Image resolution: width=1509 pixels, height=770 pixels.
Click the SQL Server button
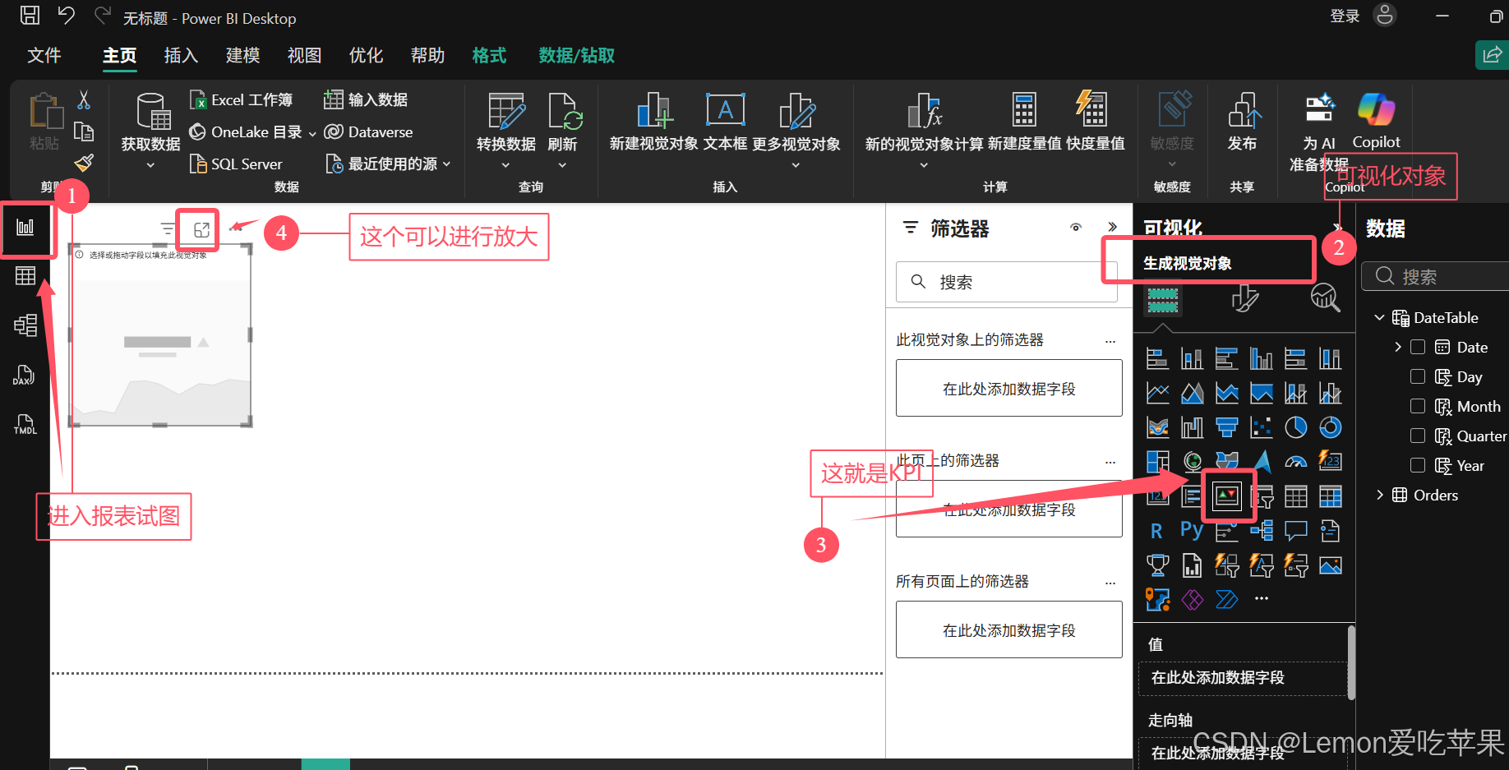point(236,164)
